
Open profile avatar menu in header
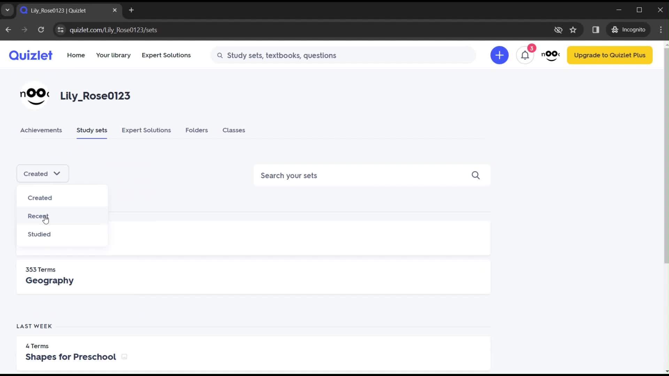551,55
